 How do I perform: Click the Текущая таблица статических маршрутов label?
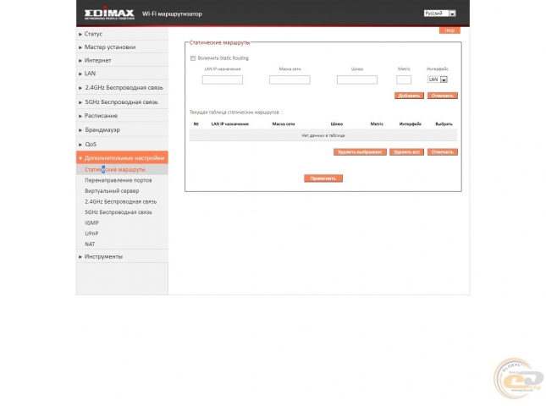234,112
